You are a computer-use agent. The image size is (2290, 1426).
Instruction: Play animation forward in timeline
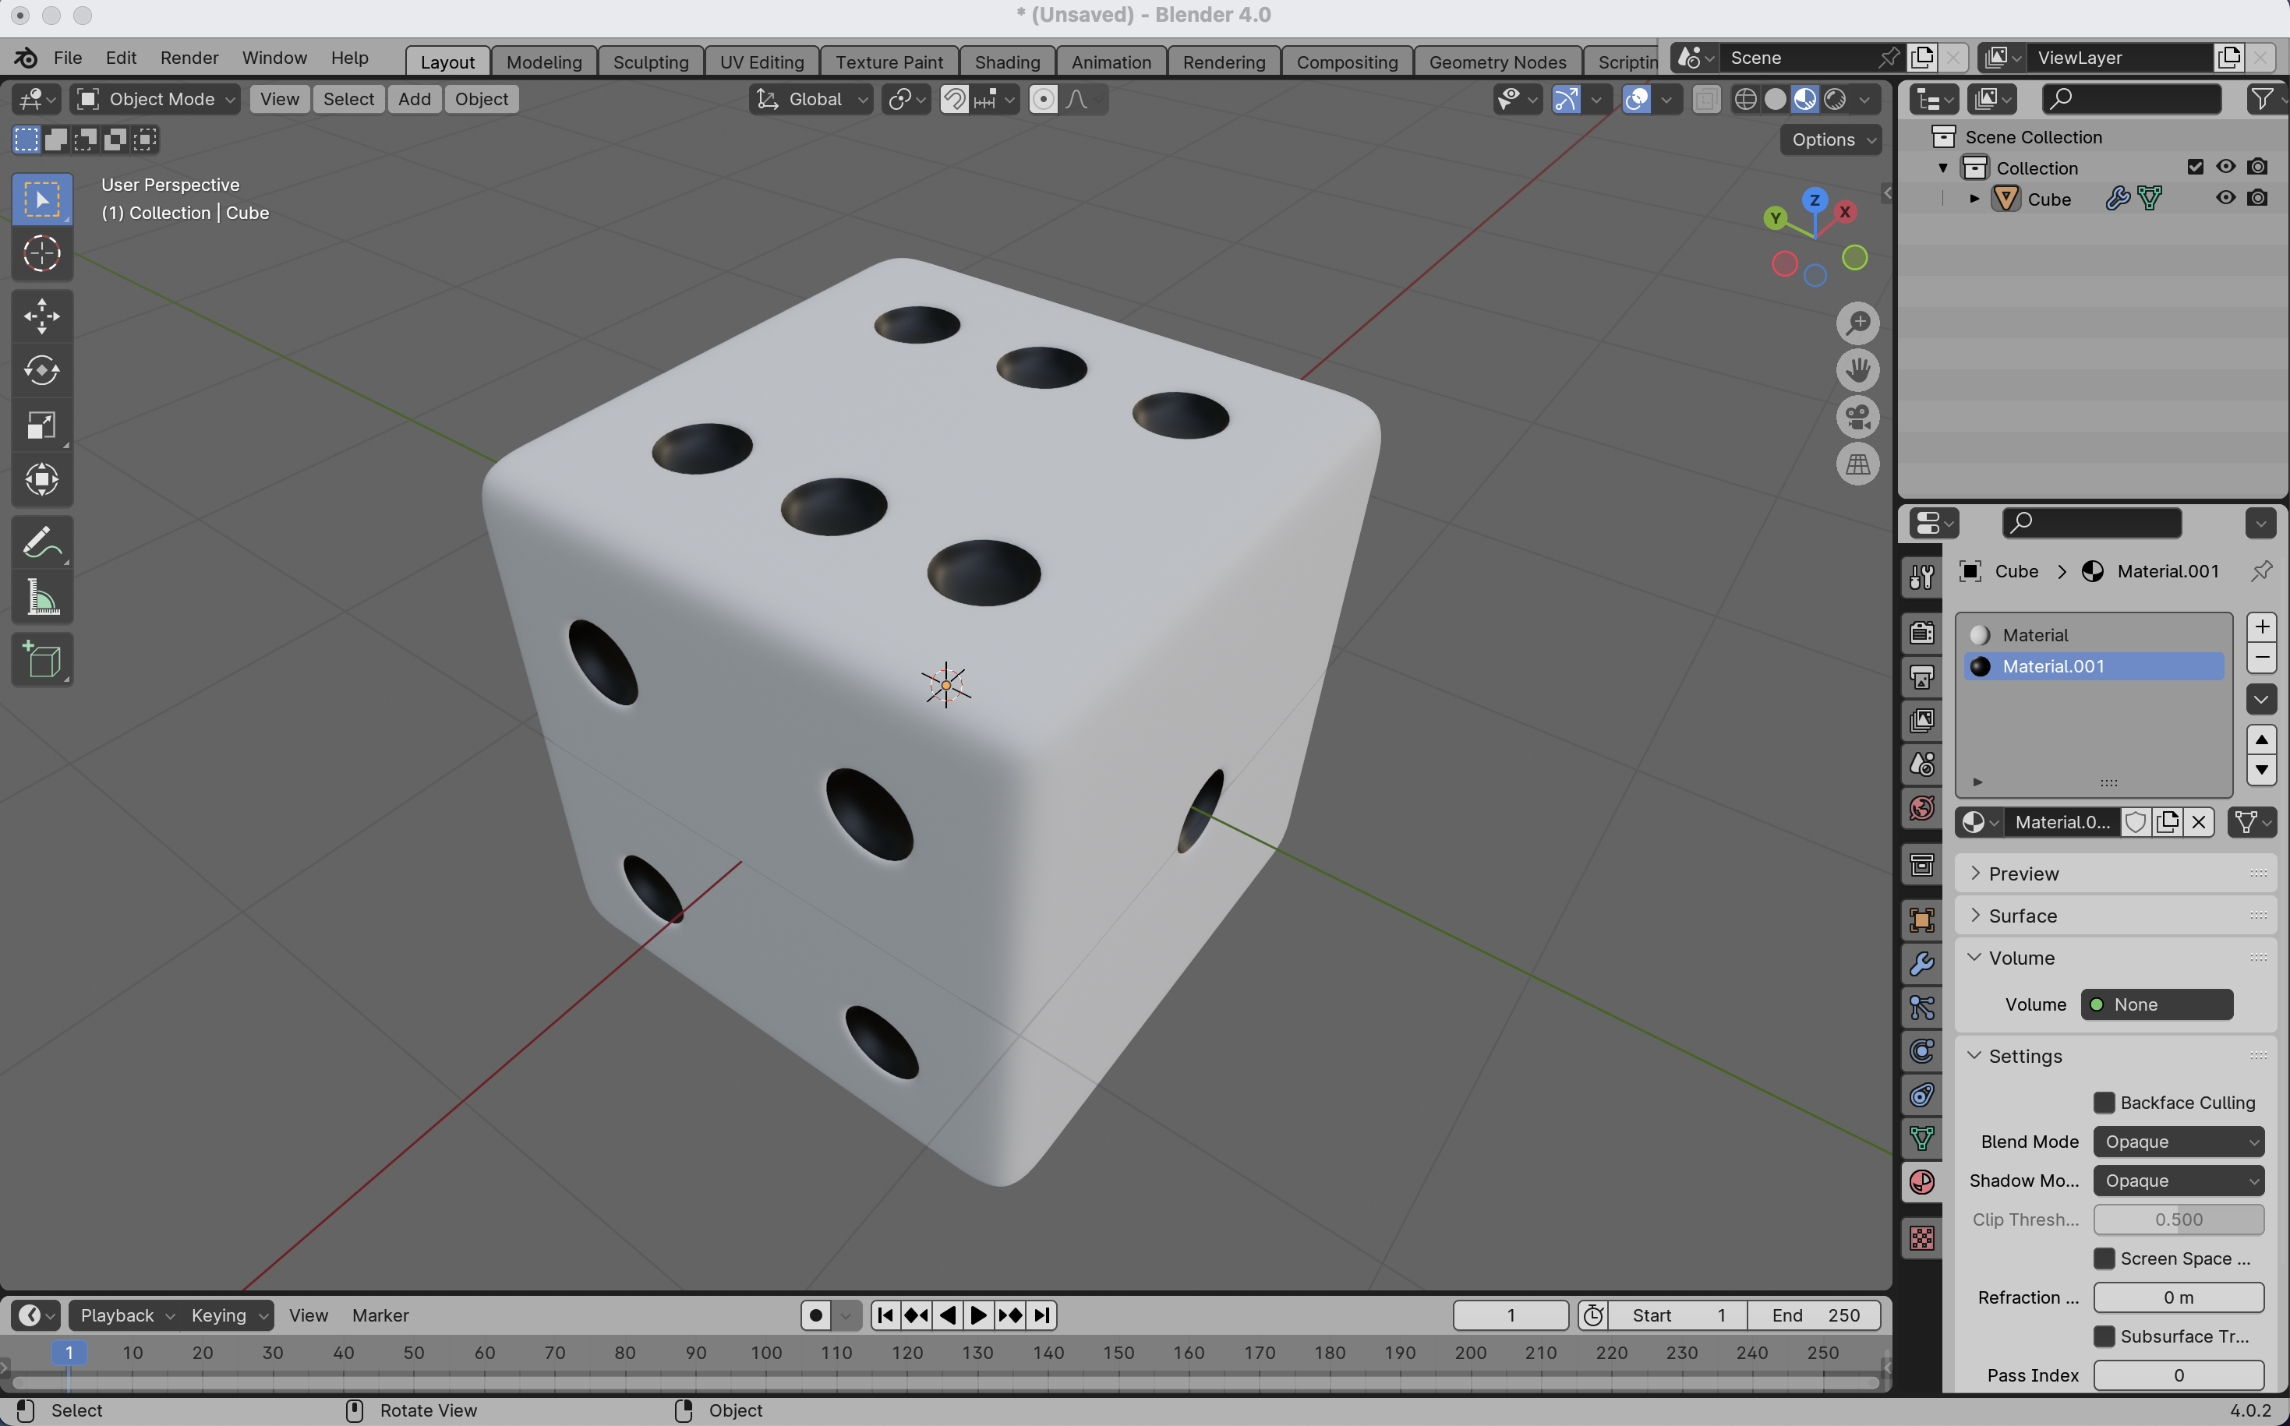(x=978, y=1315)
